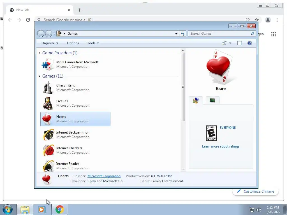Collapse the Games (11) group
Screen dimensions: 287x215
click(40, 76)
